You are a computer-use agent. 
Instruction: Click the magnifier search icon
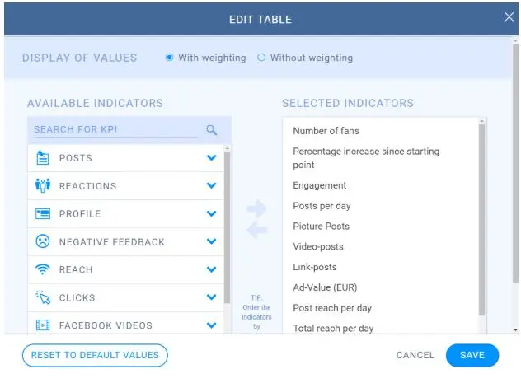click(212, 130)
